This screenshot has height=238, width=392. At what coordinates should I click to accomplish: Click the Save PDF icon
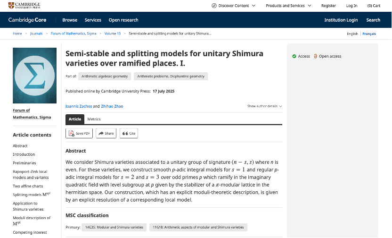click(72, 134)
